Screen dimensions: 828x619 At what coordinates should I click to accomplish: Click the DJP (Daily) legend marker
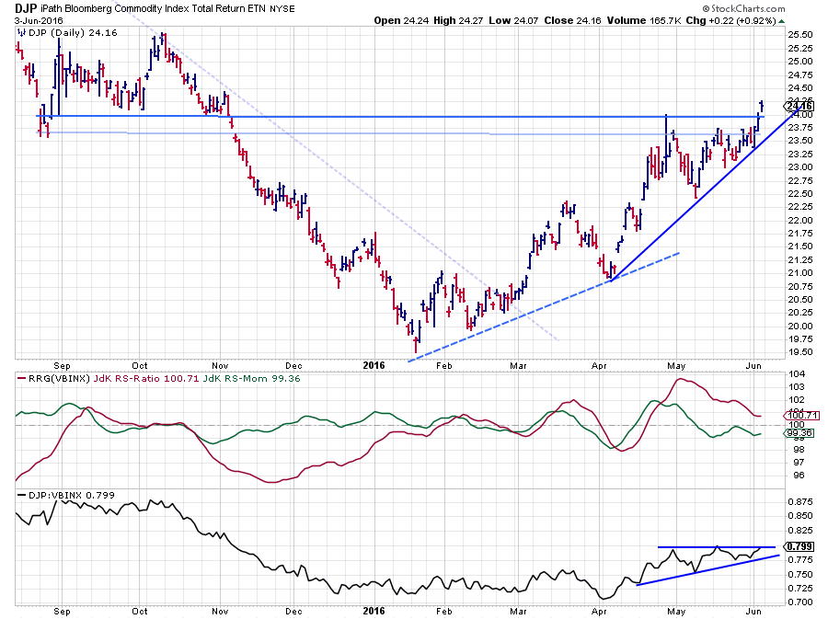coord(18,31)
